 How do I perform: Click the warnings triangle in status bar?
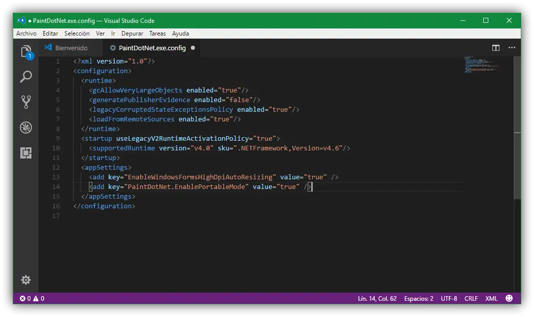36,299
